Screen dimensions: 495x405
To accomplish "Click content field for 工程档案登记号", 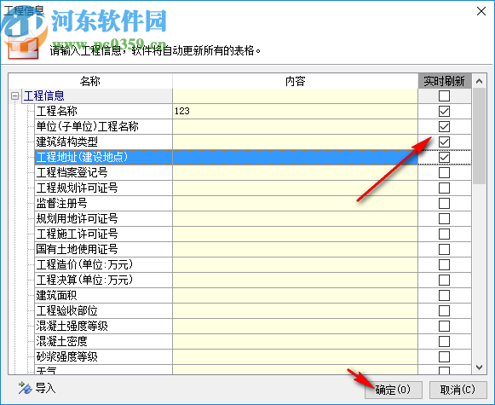I will click(295, 172).
